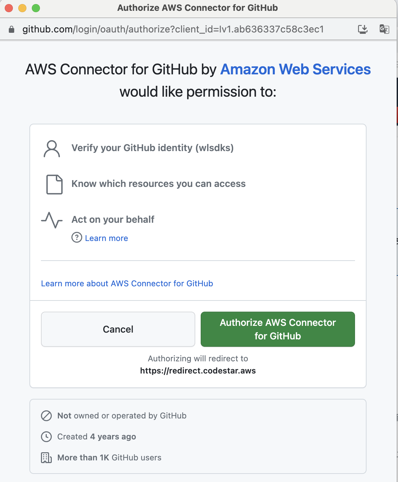Click the building icon beside More than 1K users
Viewport: 398px width, 482px height.
pyautogui.click(x=46, y=458)
